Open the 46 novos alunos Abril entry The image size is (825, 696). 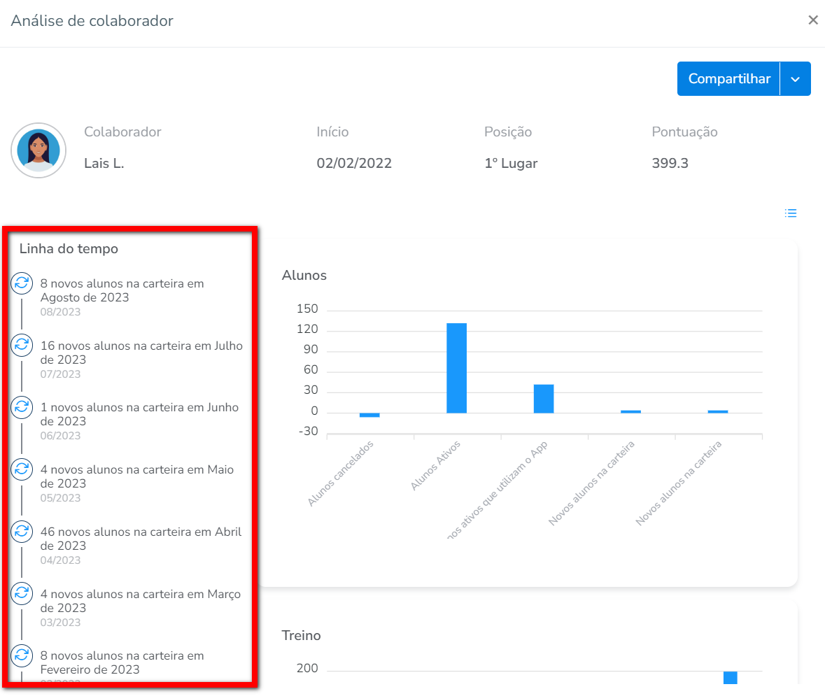click(141, 538)
